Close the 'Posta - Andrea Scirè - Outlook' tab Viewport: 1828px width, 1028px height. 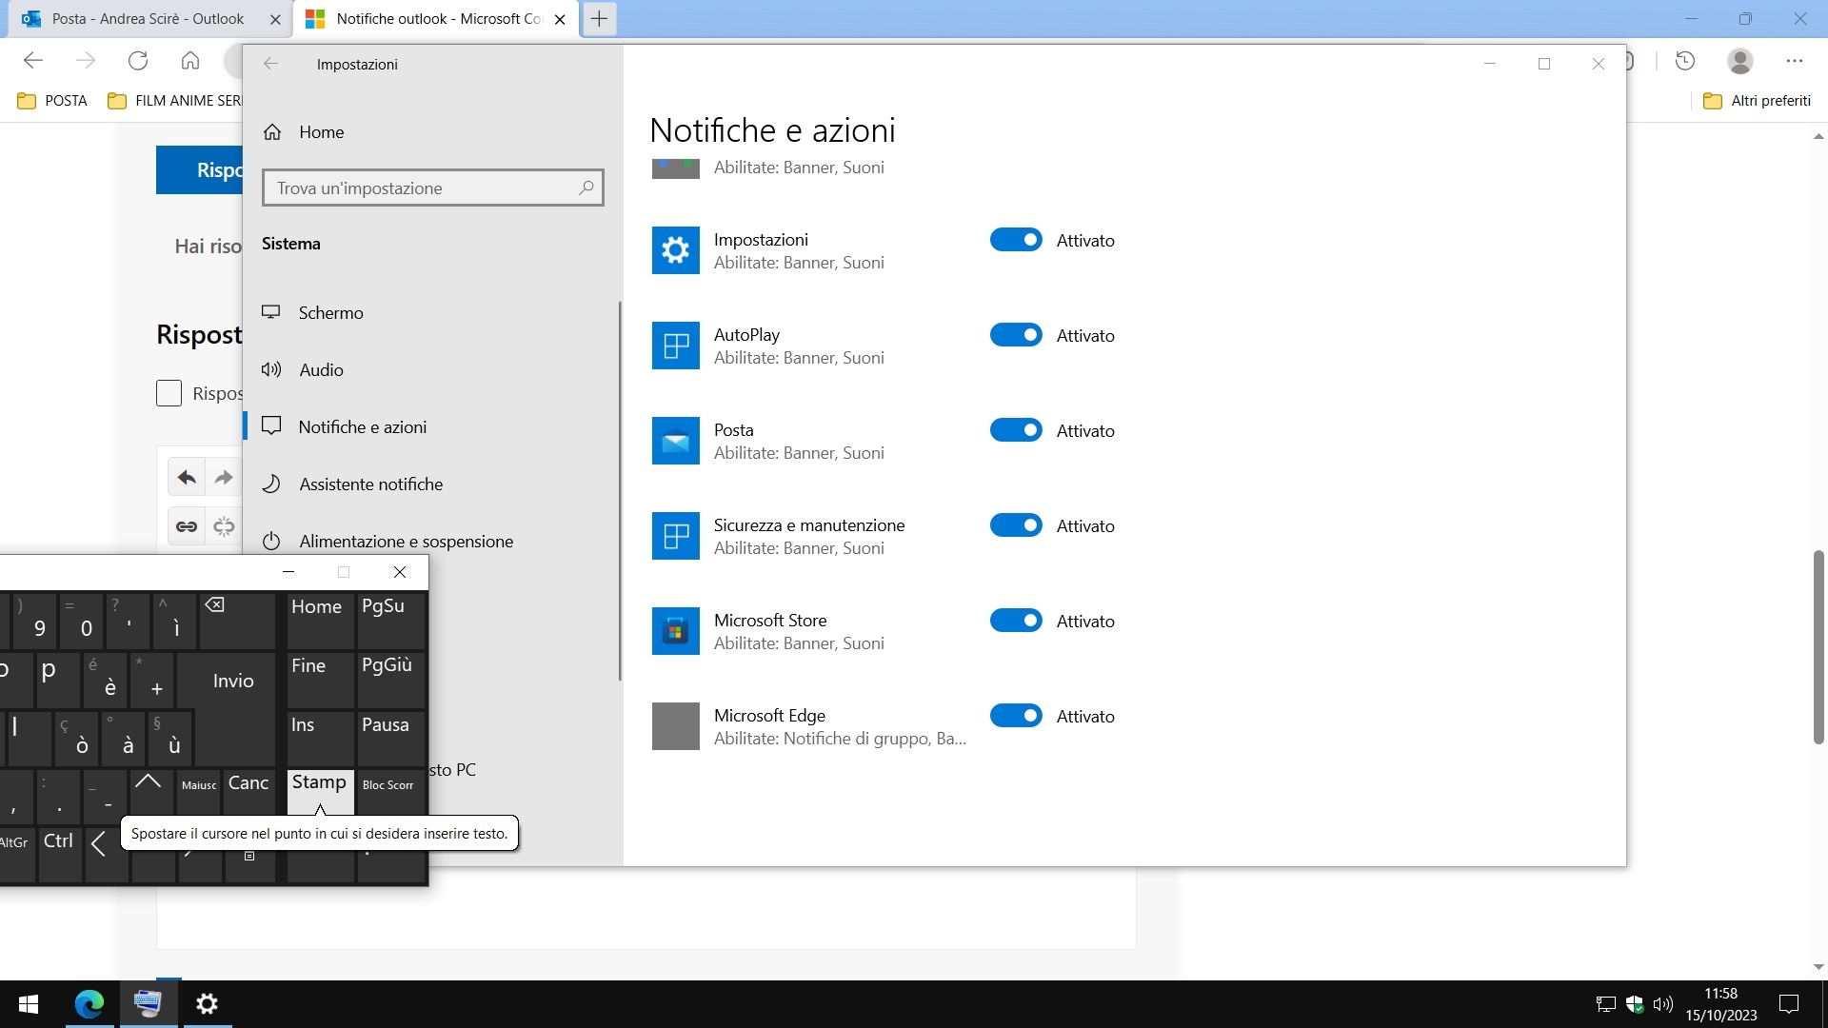pos(275,19)
